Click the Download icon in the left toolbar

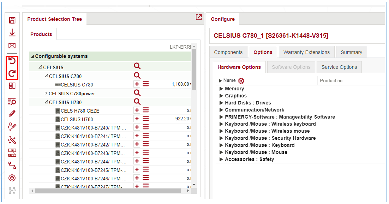tap(12, 33)
